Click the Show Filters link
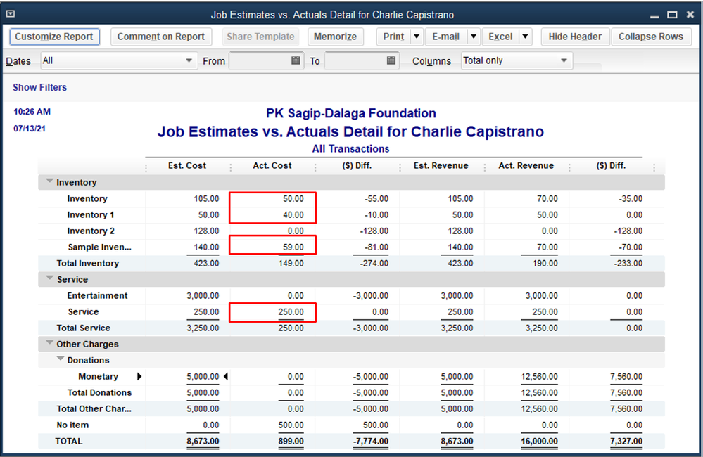Image resolution: width=703 pixels, height=457 pixels. tap(40, 87)
